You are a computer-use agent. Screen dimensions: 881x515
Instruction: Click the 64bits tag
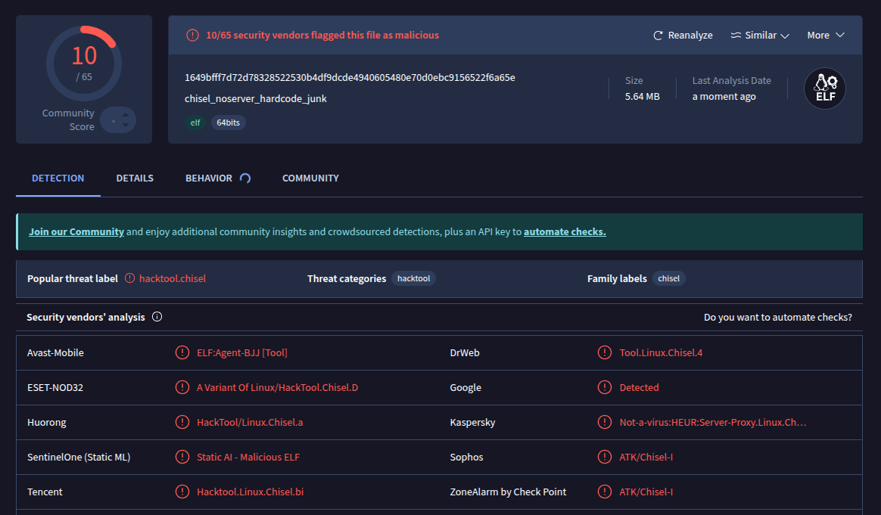228,123
